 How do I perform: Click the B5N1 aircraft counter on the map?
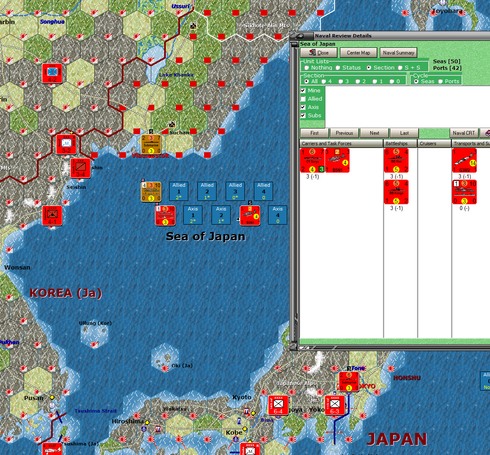(x=250, y=215)
